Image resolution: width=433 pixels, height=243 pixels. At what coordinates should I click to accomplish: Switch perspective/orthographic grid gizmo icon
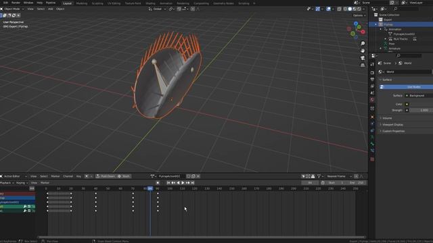pos(363,65)
